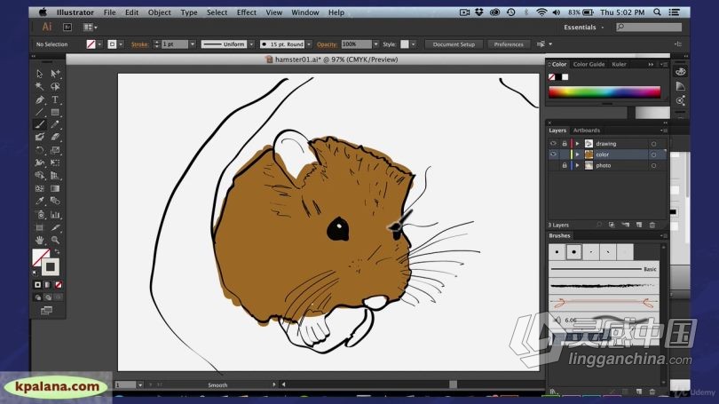Screen dimensions: 719x404
Task: Open the Essentials workspace switcher
Action: coord(584,28)
